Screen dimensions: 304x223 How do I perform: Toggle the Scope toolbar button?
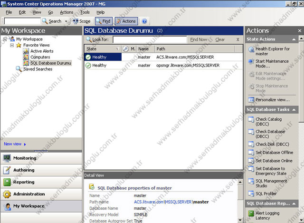pos(81,21)
